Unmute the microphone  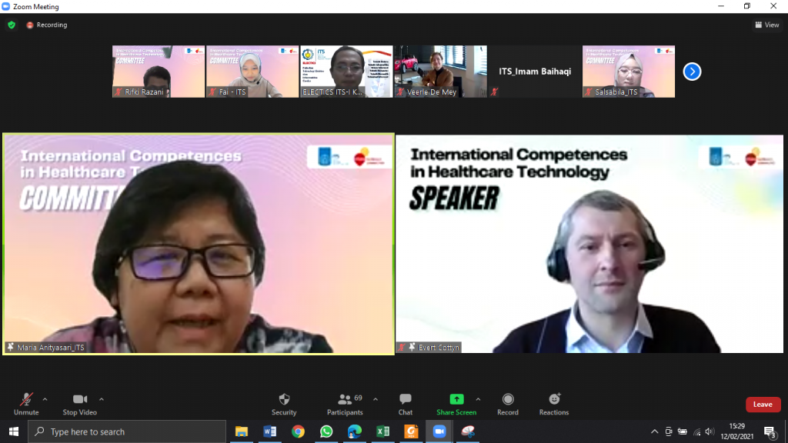tap(26, 399)
